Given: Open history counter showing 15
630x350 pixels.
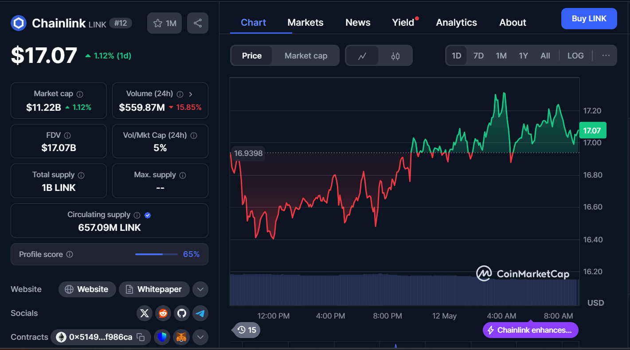Looking at the screenshot, I should tap(247, 330).
